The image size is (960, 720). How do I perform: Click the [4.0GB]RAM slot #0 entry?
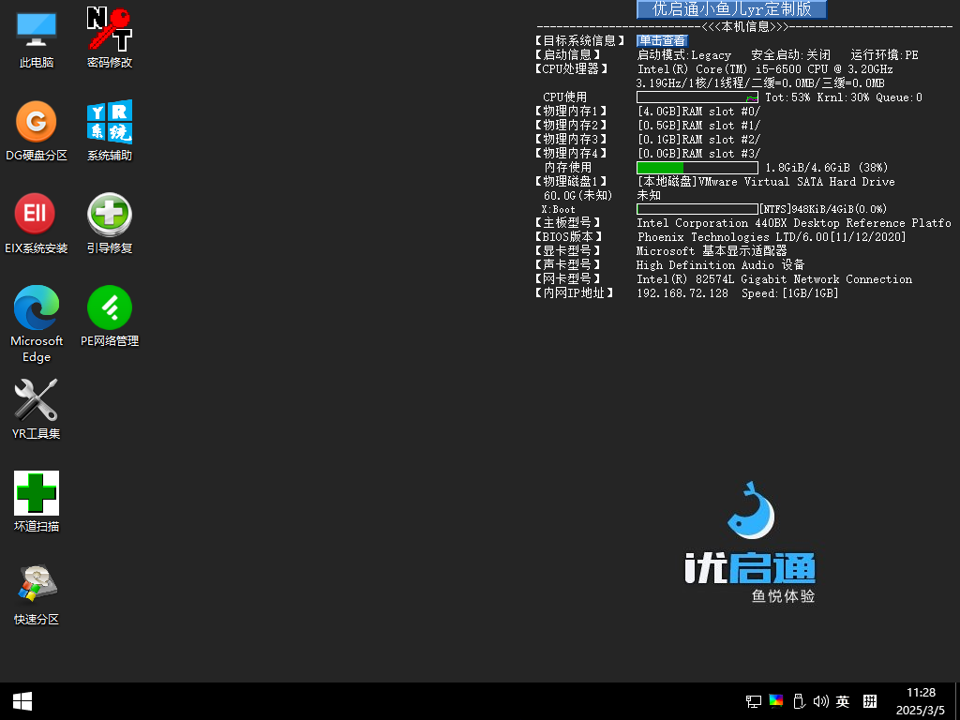click(x=698, y=112)
